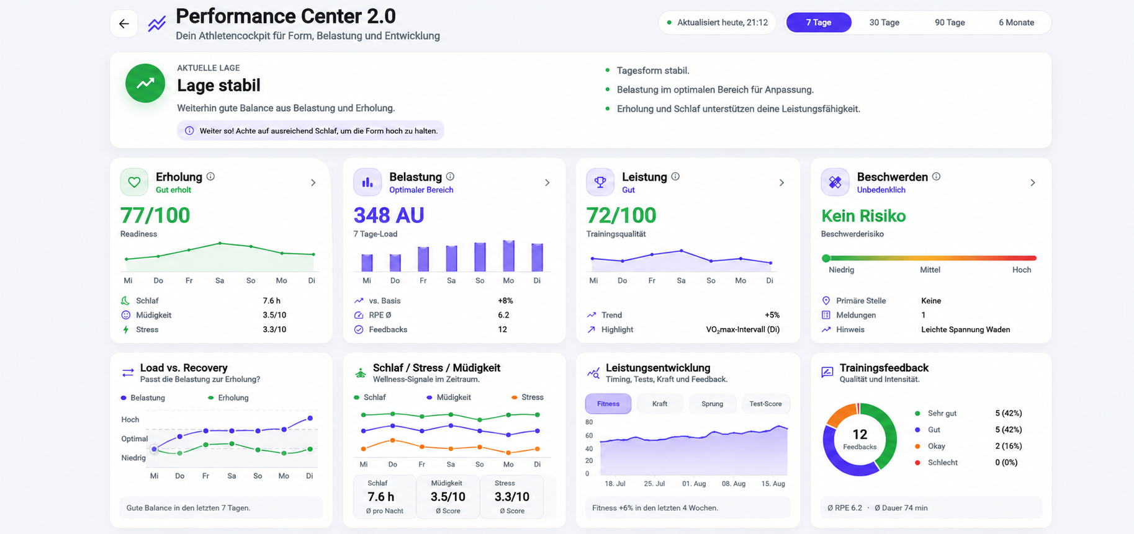Toggle the Erholung legend in Load vs. Recovery
Viewport: 1134px width, 534px height.
tap(228, 398)
